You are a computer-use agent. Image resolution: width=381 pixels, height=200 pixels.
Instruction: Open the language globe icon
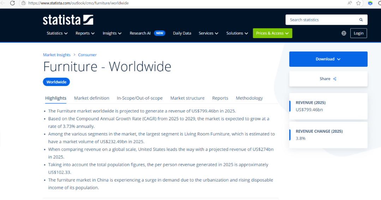pyautogui.click(x=344, y=33)
